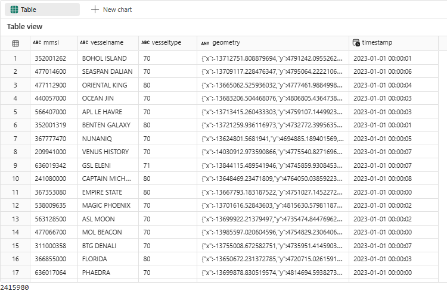Click the ABC type icon for vesseltype
The height and width of the screenshot is (291, 447).
tap(145, 43)
